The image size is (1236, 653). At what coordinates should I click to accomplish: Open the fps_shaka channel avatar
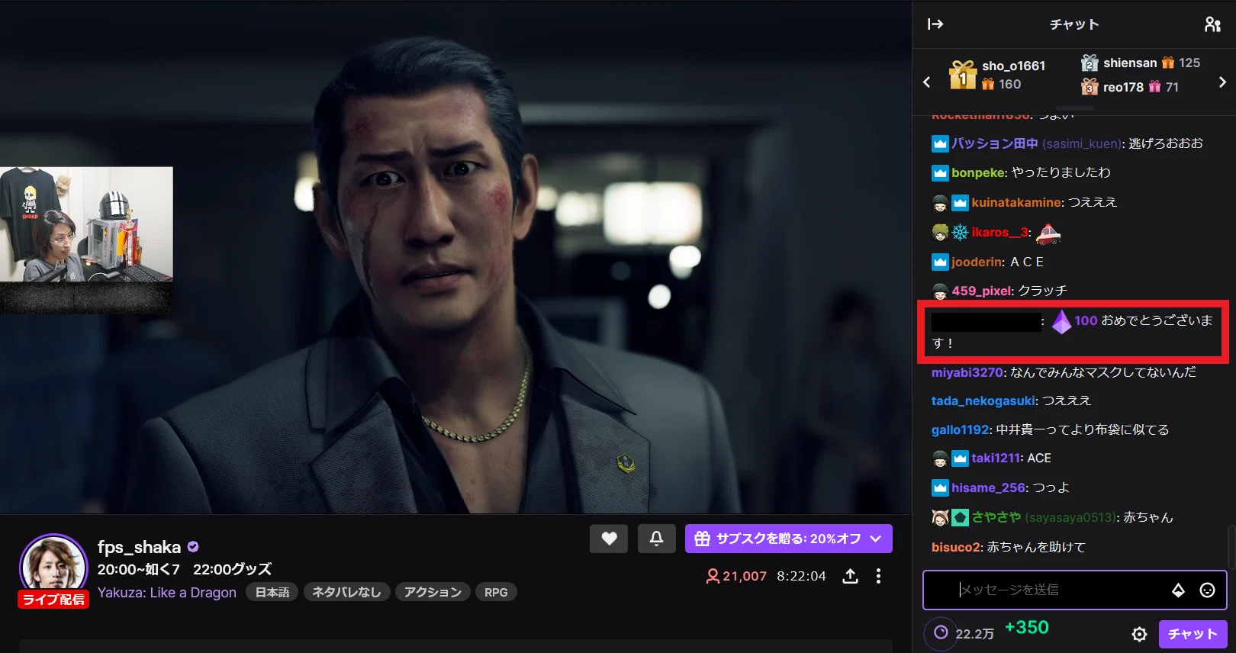[x=53, y=567]
